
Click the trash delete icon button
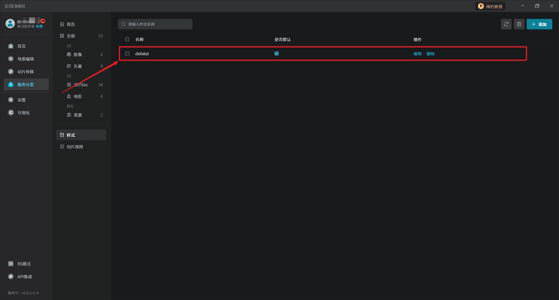(519, 24)
